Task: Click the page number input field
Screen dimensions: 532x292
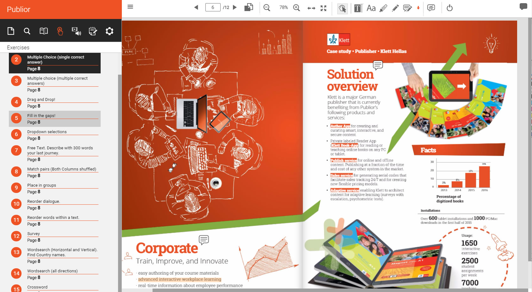Action: pyautogui.click(x=213, y=7)
